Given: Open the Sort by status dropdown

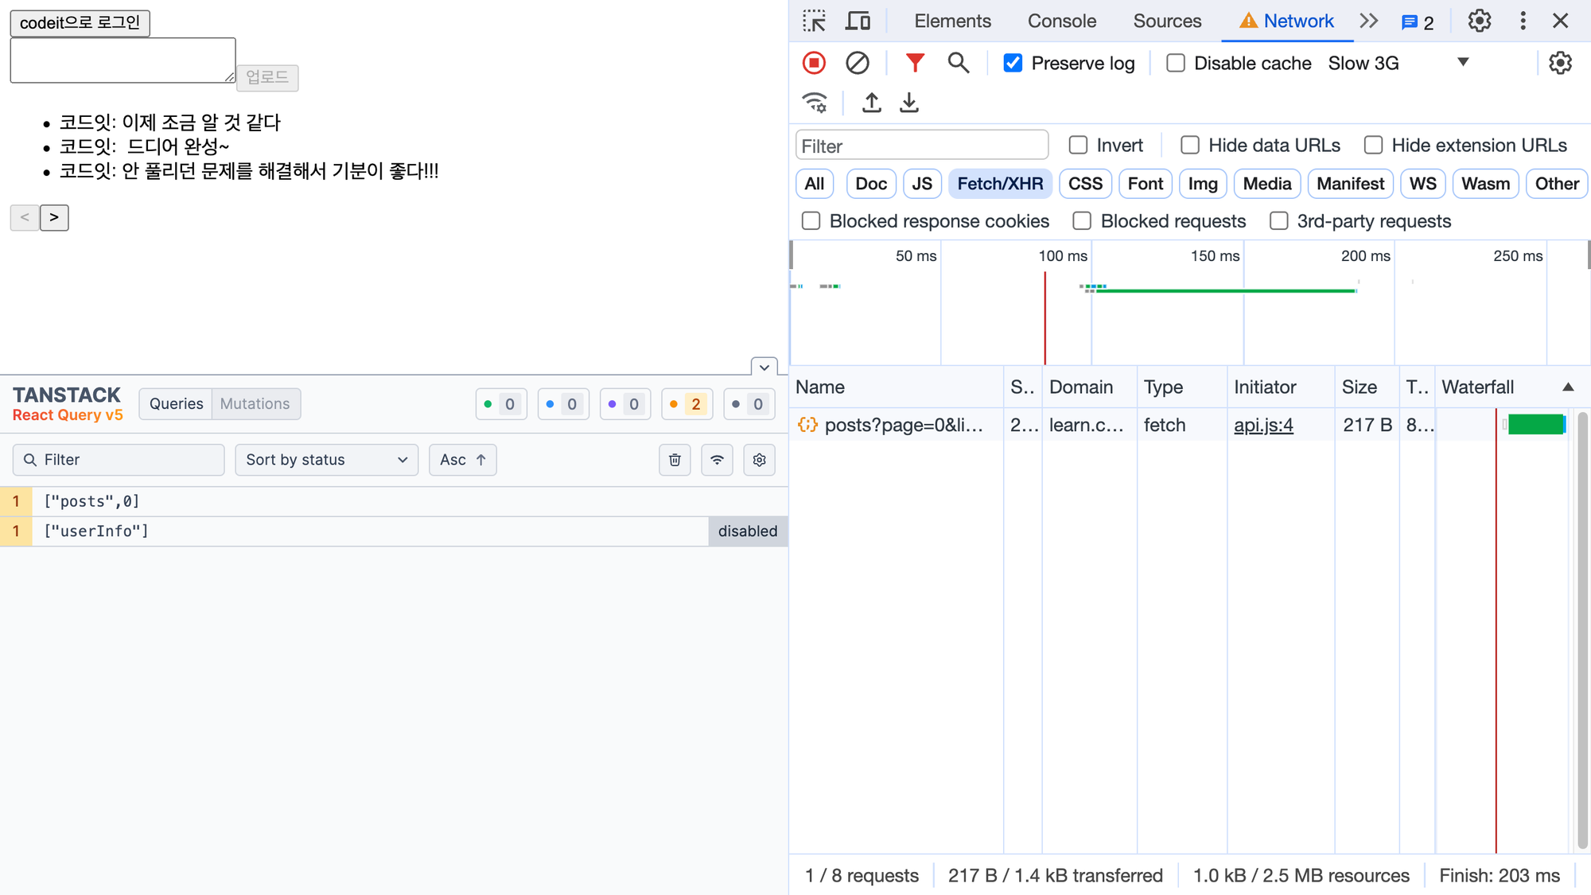Looking at the screenshot, I should tap(327, 460).
